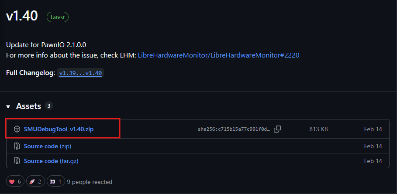The width and height of the screenshot is (397, 194).
Task: Collapse the Assets section triangle
Action: tap(8, 107)
